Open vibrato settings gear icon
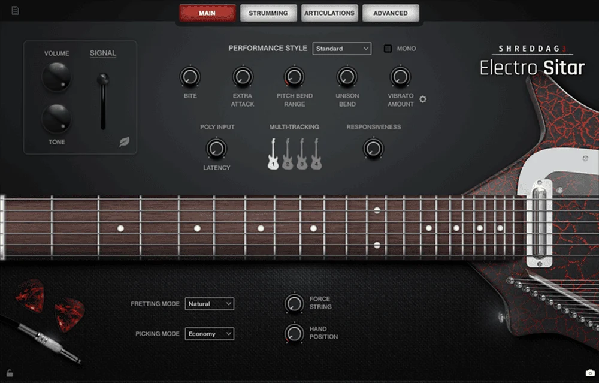 tap(422, 99)
